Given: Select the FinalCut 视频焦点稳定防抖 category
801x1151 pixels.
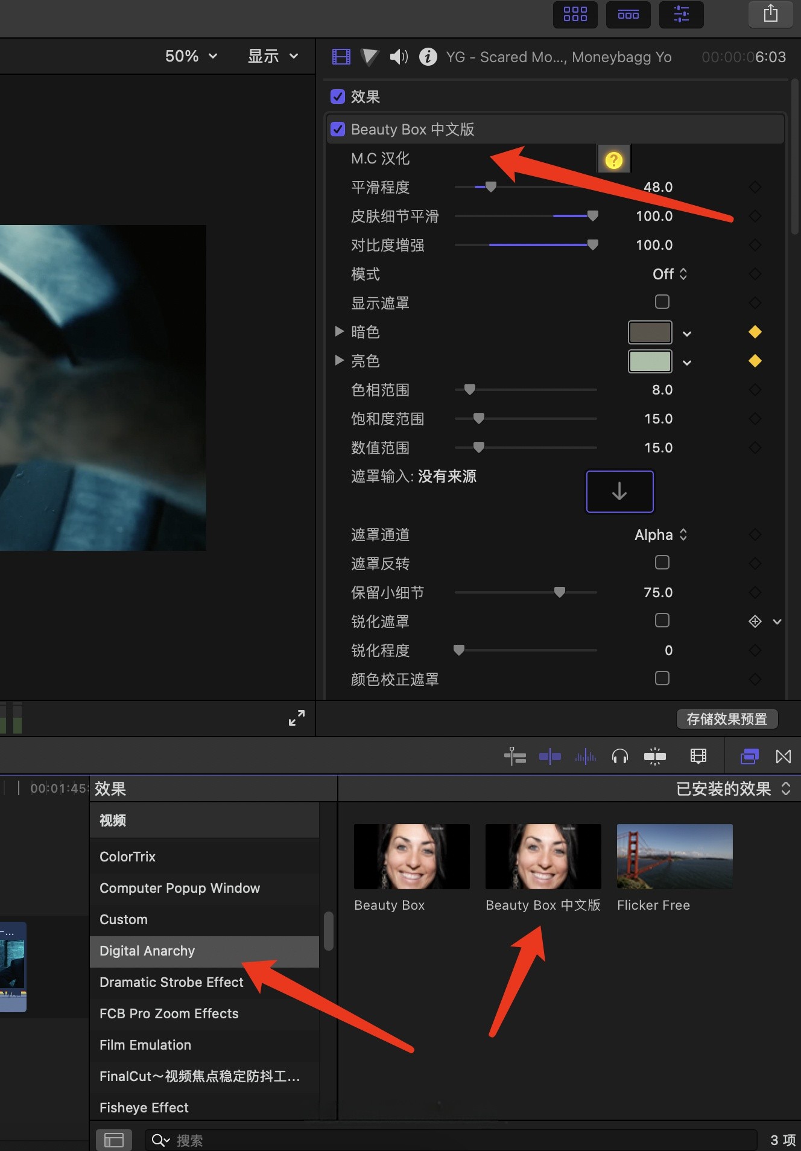Looking at the screenshot, I should click(x=204, y=1076).
